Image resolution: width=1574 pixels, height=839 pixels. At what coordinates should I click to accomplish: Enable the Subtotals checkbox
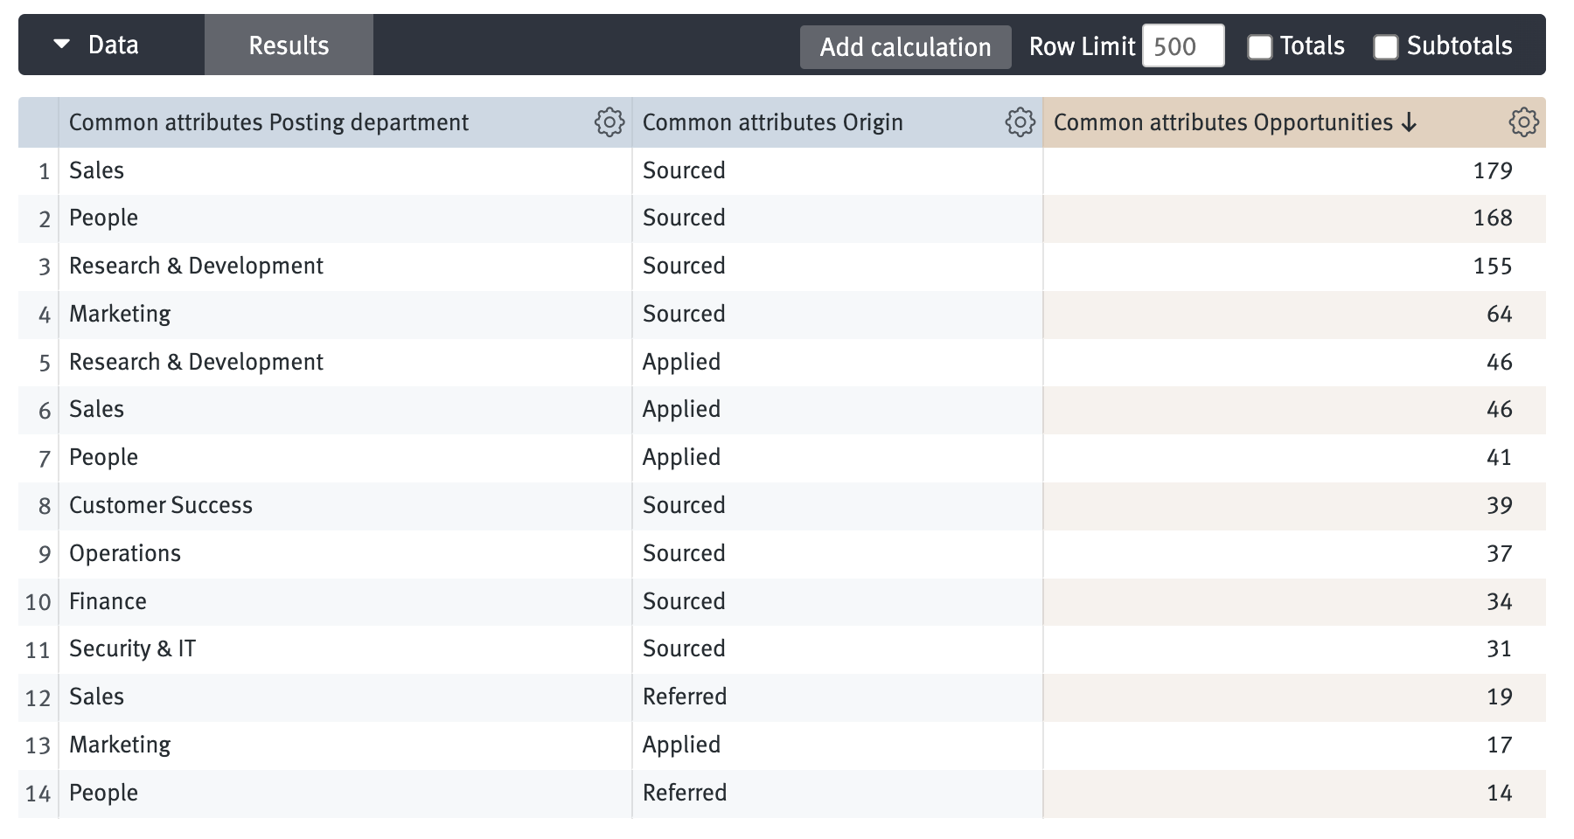pos(1385,45)
